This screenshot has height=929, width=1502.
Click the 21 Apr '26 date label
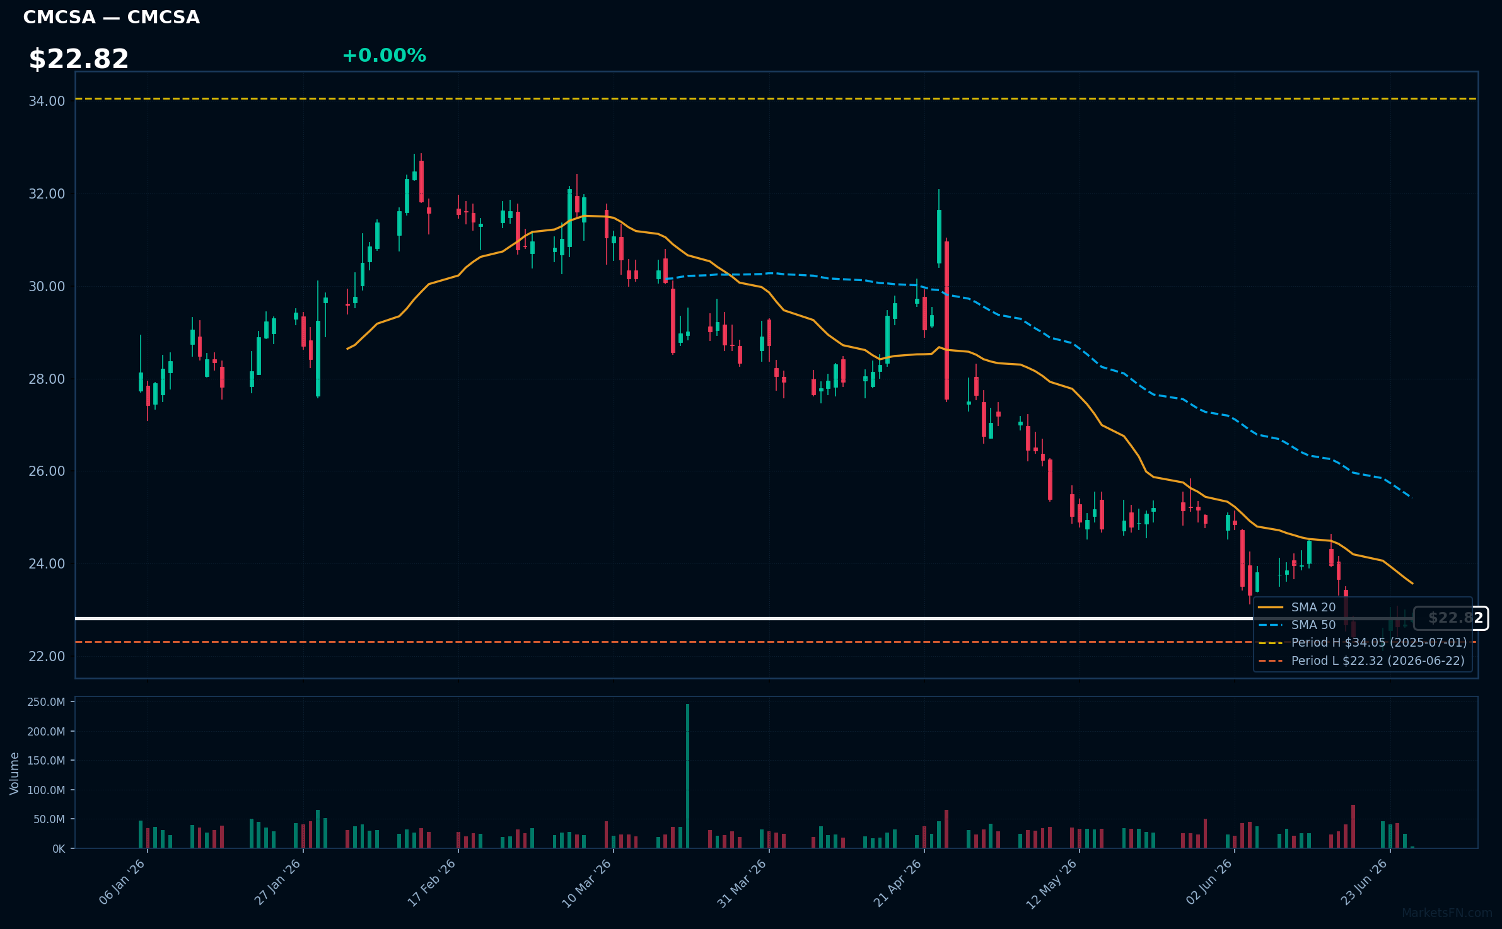(x=897, y=883)
